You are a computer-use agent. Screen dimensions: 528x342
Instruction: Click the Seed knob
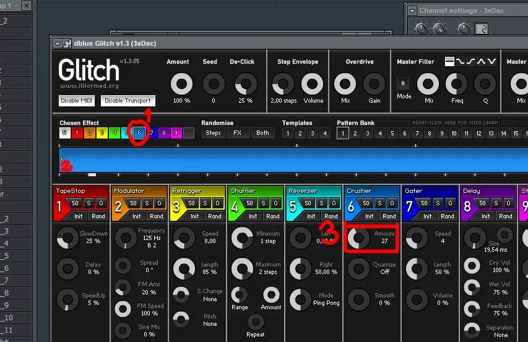pyautogui.click(x=214, y=83)
